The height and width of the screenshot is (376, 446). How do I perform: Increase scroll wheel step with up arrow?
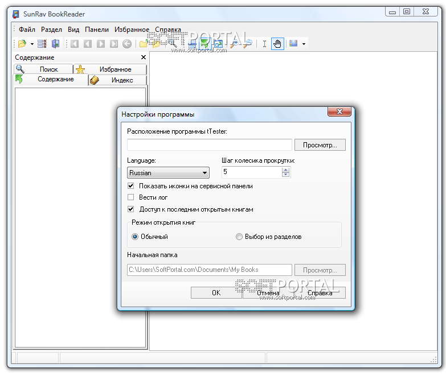(285, 170)
